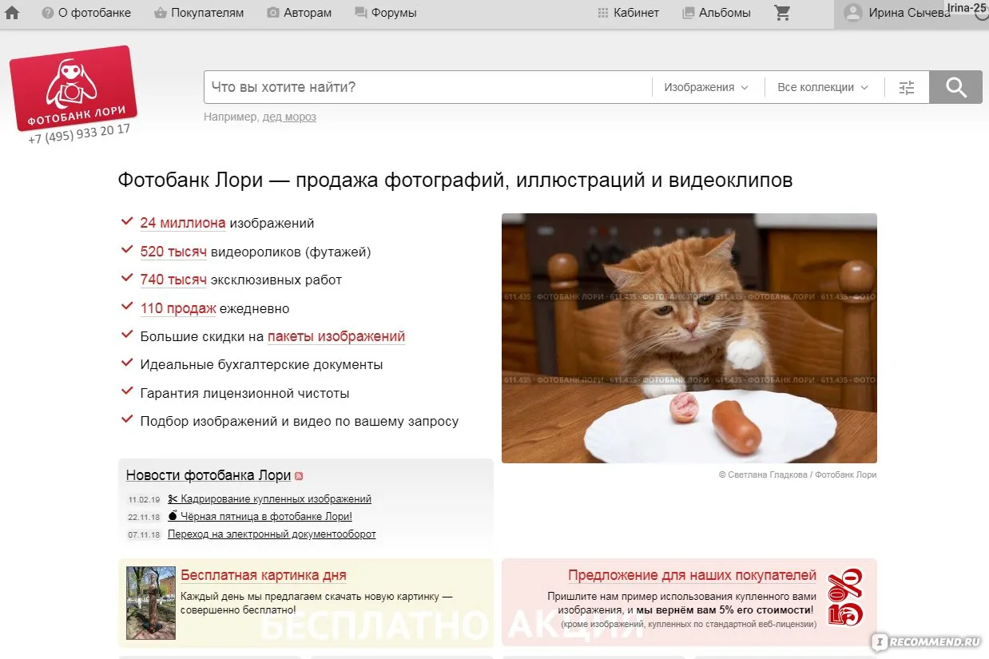Open the Новости фотобанка Лори heading

209,475
